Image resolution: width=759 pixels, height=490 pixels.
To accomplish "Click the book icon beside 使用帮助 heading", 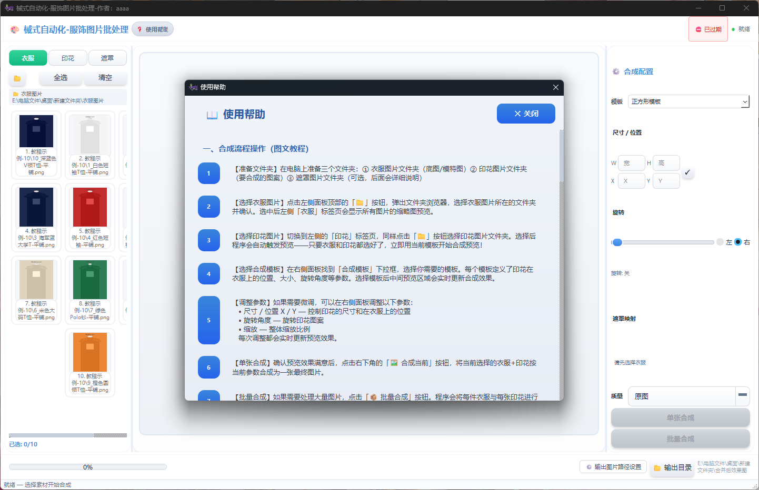I will [x=212, y=115].
